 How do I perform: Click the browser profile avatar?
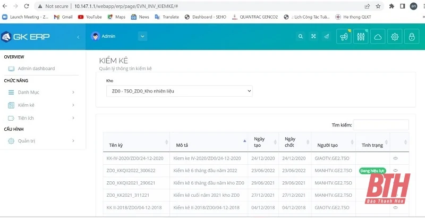tap(414, 6)
